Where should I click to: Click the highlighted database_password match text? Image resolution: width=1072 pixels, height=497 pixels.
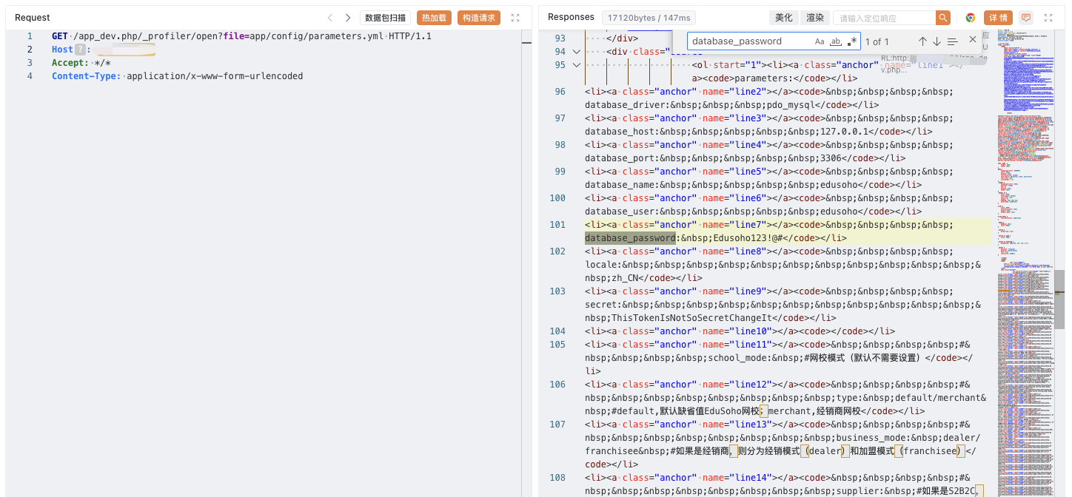(630, 238)
